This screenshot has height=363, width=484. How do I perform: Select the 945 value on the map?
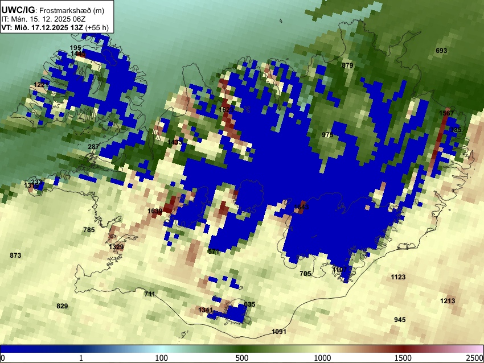[x=400, y=320]
